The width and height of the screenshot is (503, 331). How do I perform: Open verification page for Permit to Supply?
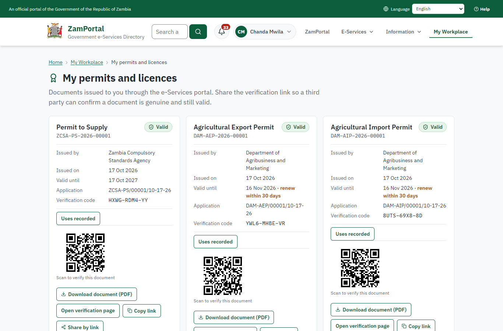(x=88, y=310)
